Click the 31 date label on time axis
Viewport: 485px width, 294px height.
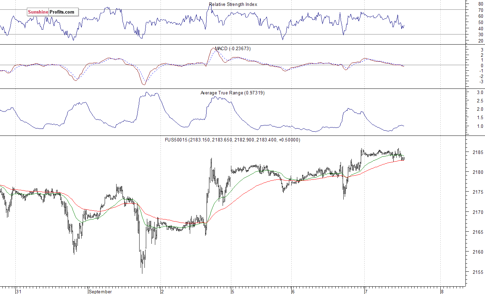point(19,292)
